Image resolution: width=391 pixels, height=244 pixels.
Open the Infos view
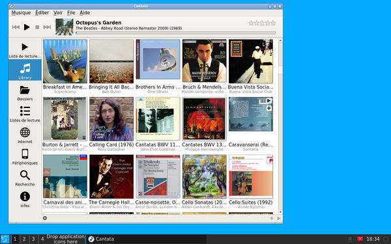tap(25, 200)
